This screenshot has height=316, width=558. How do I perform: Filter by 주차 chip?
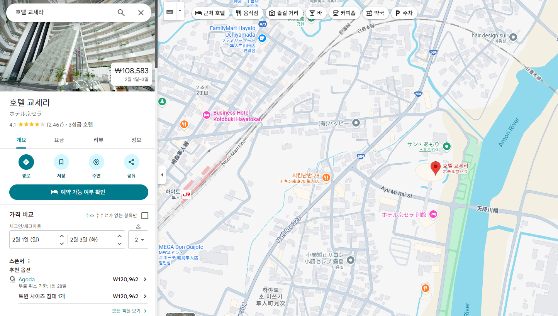click(404, 13)
